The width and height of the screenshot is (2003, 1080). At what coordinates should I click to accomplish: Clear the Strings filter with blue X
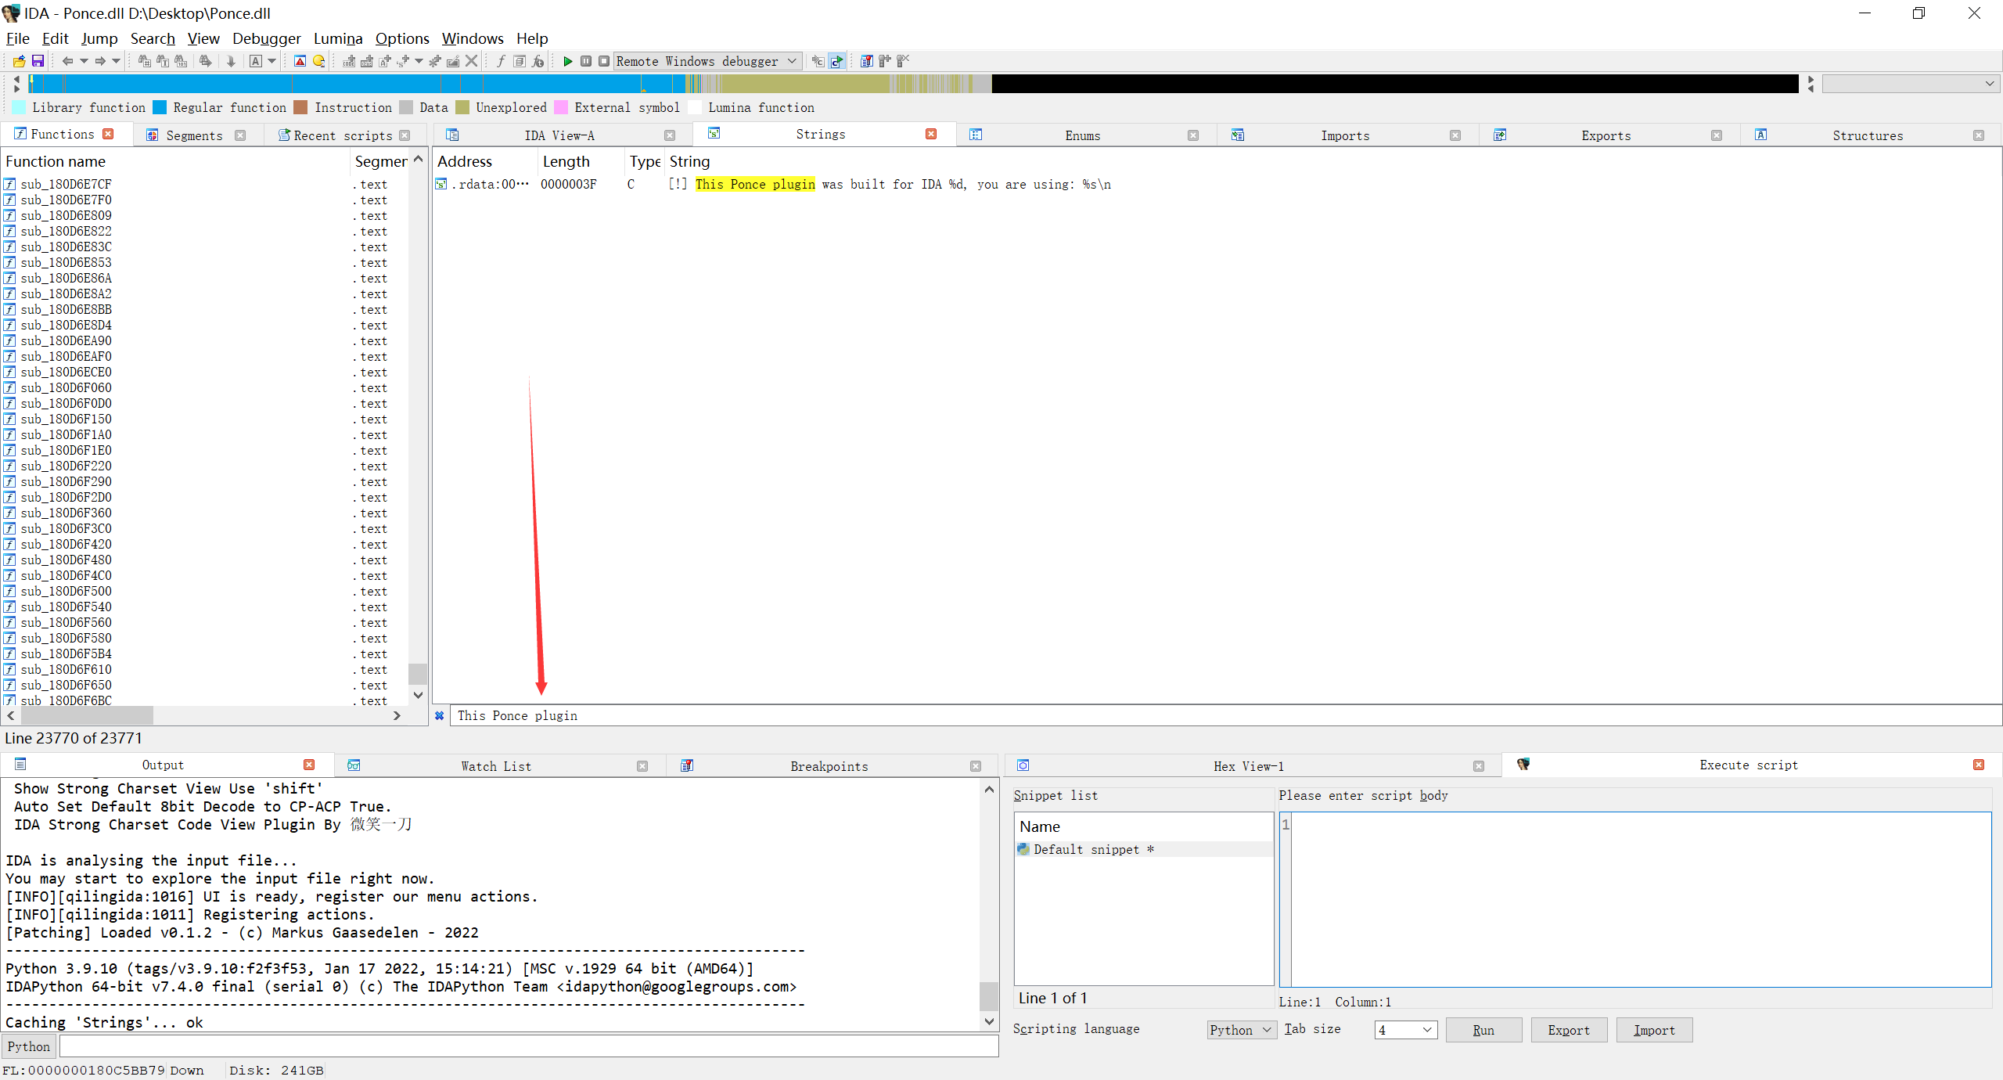440,715
